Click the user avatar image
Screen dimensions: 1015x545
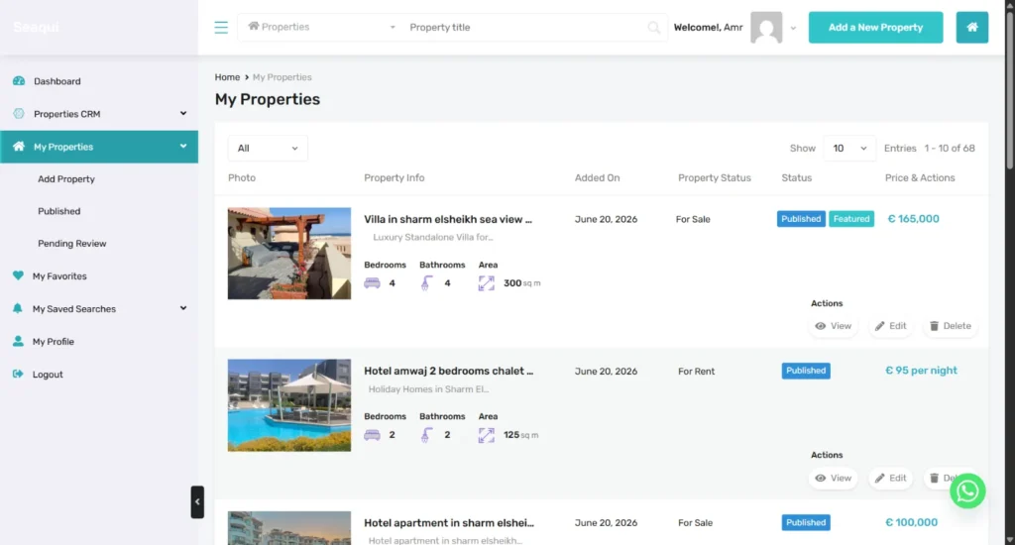[x=766, y=27]
